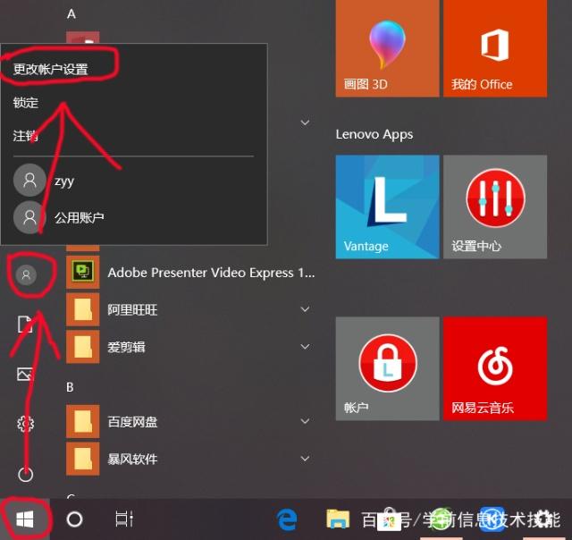The width and height of the screenshot is (572, 540).
Task: Expand the 百度网盘 folder chevron
Action: click(x=305, y=421)
